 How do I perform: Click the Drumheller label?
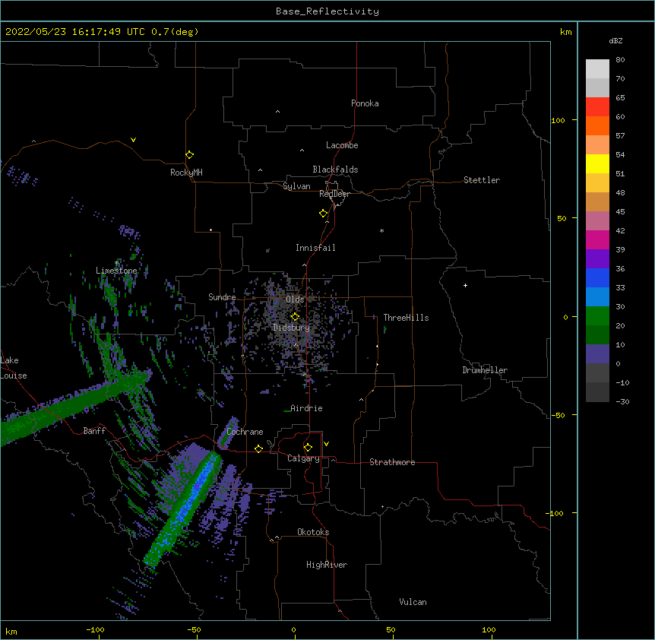coord(485,370)
